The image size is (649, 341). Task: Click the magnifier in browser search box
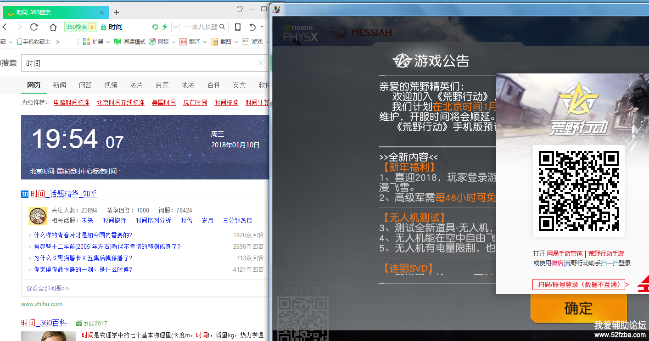coord(222,27)
